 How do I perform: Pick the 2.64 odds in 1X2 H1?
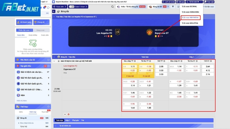(208, 67)
